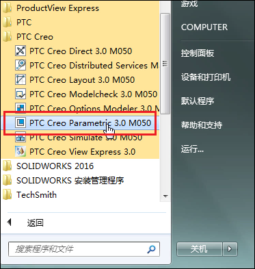Image resolution: width=255 pixels, height=269 pixels.
Task: Click the scrollbar down arrow
Action: (165, 196)
